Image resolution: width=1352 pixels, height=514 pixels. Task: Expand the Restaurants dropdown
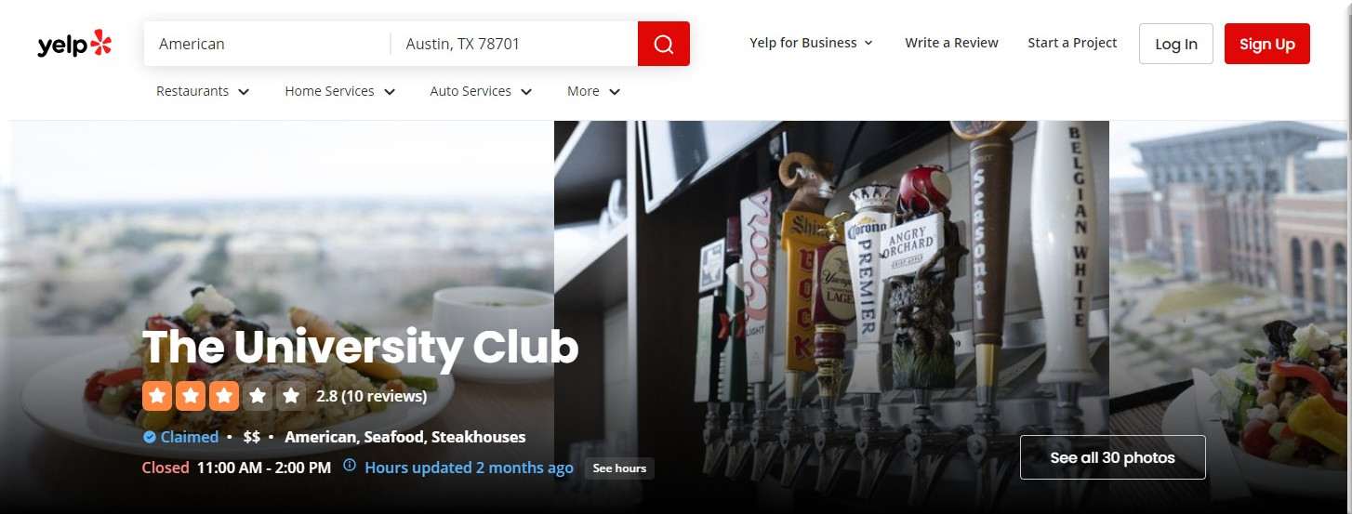pos(203,91)
